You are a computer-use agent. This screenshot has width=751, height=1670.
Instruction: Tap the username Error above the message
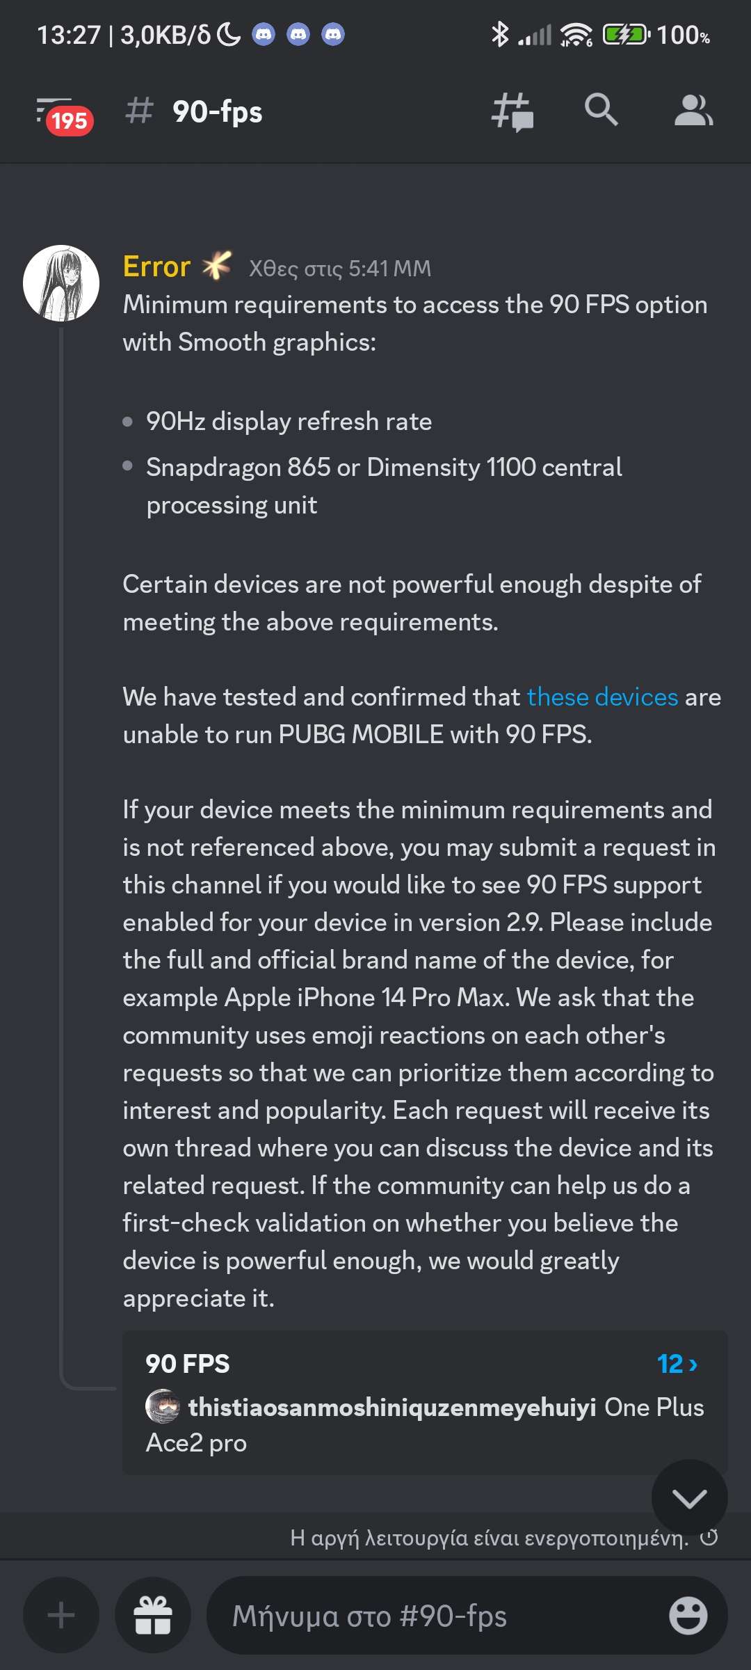pyautogui.click(x=156, y=266)
